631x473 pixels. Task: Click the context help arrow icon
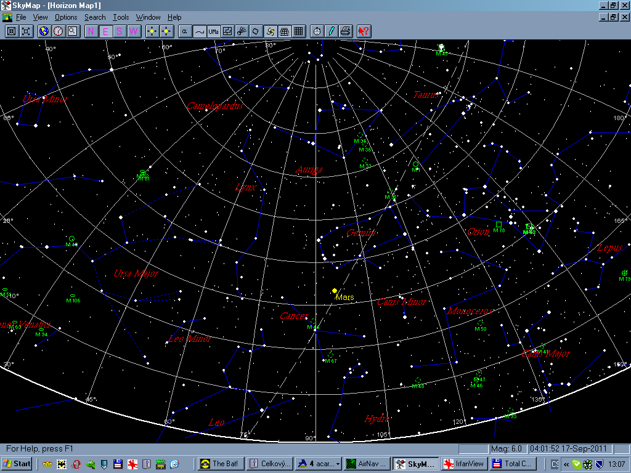point(364,31)
